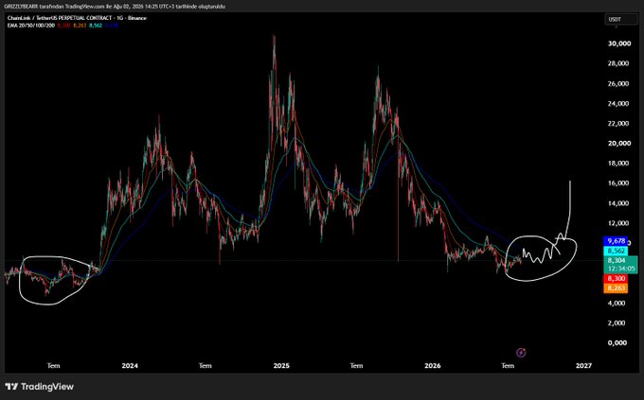Screen dimensions: 644x400
Task: Click the 2024 label on time axis
Action: (x=130, y=366)
